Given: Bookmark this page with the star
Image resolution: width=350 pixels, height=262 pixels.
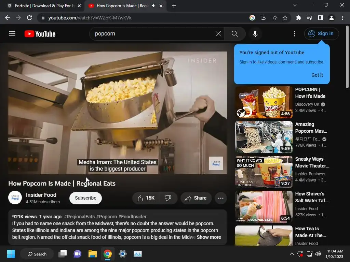Looking at the screenshot, I should [x=285, y=18].
